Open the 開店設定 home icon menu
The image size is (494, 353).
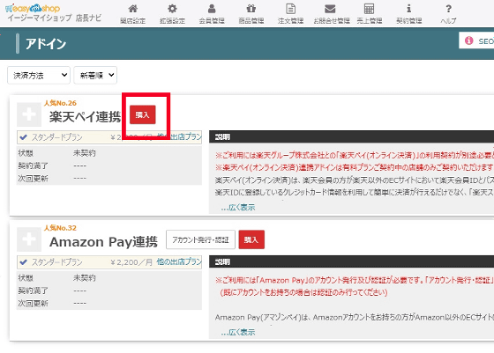[x=132, y=14]
